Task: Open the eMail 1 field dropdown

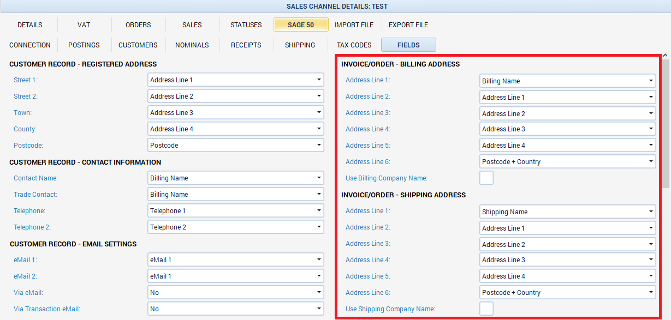Action: click(x=236, y=260)
